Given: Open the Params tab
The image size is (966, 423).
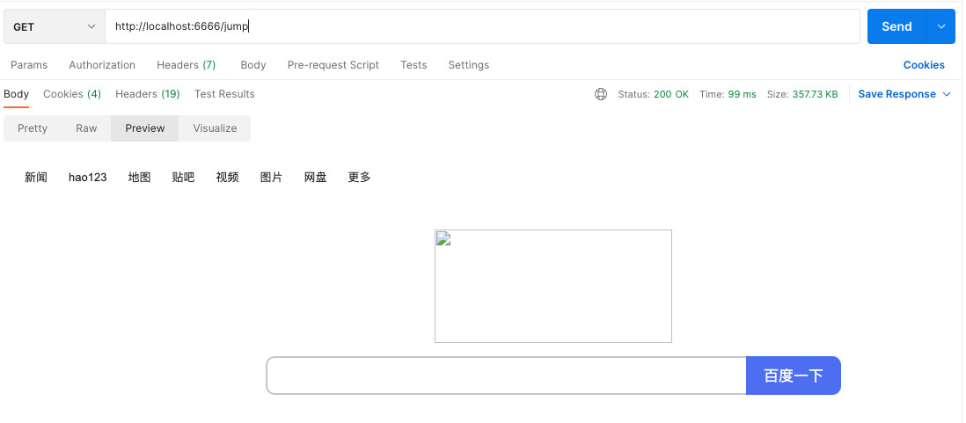Looking at the screenshot, I should pyautogui.click(x=29, y=65).
